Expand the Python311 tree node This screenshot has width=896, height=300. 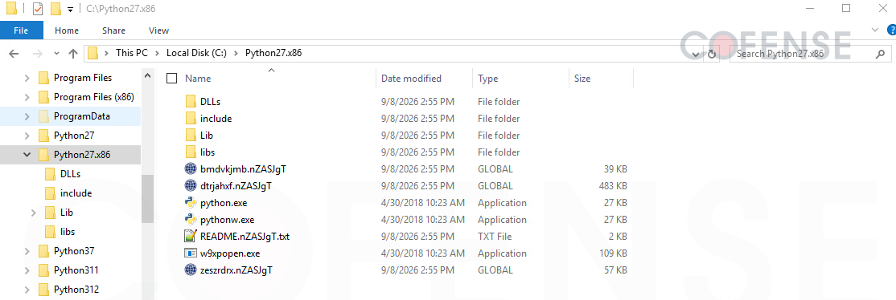[x=27, y=270]
